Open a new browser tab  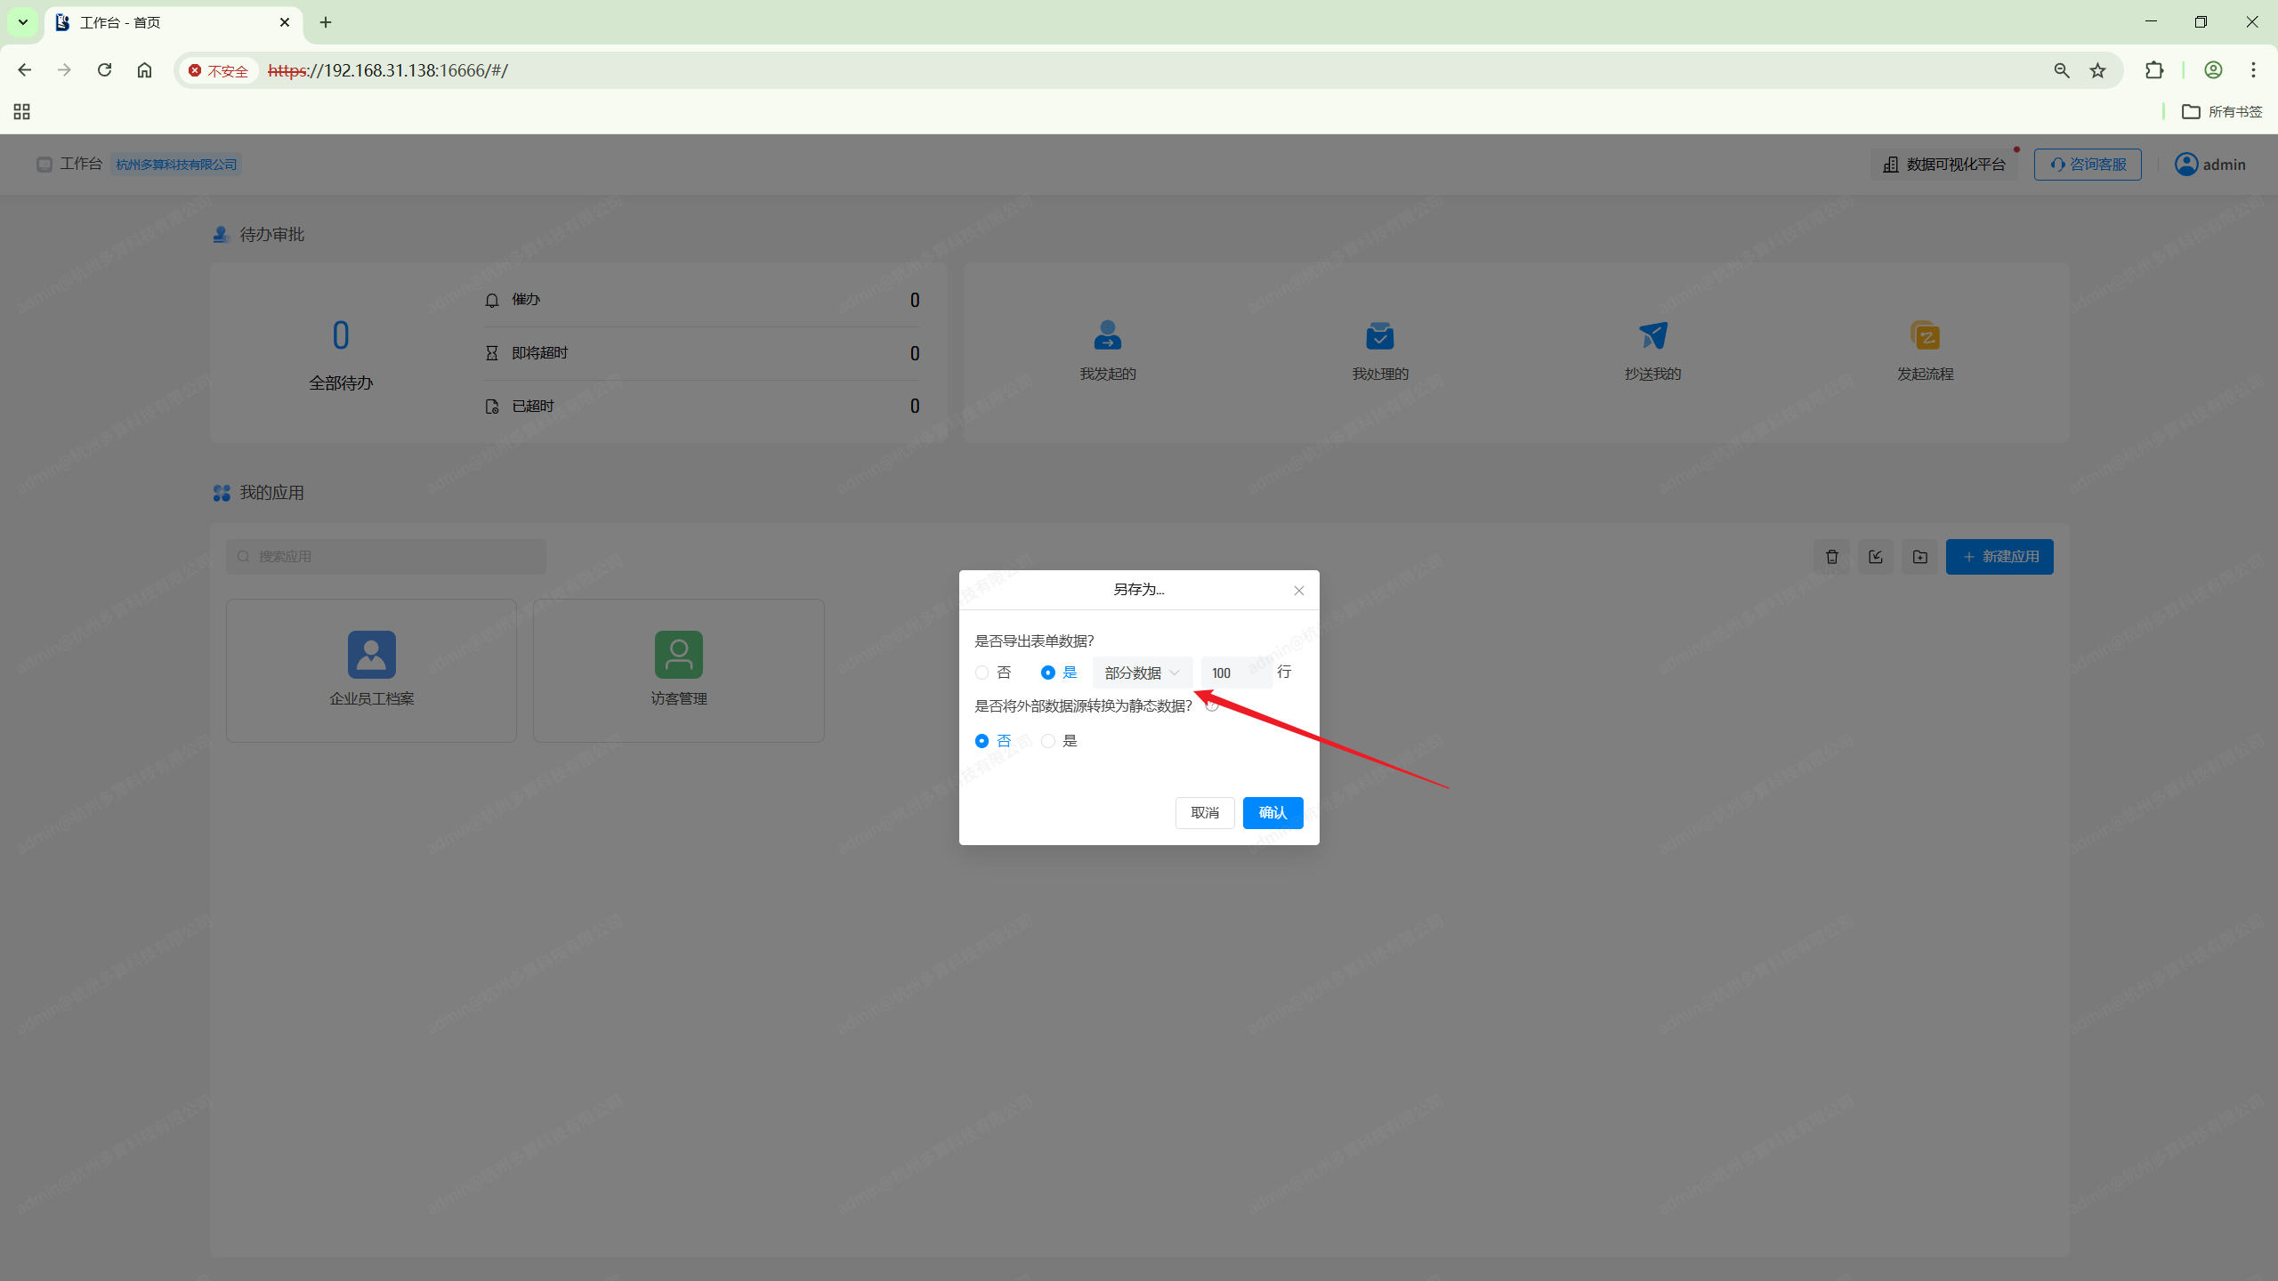[x=326, y=22]
